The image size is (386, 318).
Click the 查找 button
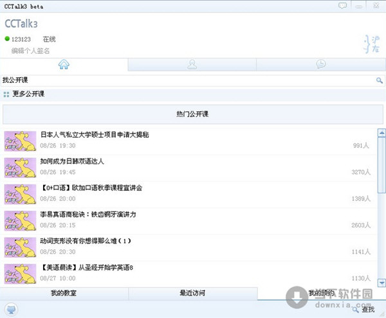pyautogui.click(x=368, y=310)
